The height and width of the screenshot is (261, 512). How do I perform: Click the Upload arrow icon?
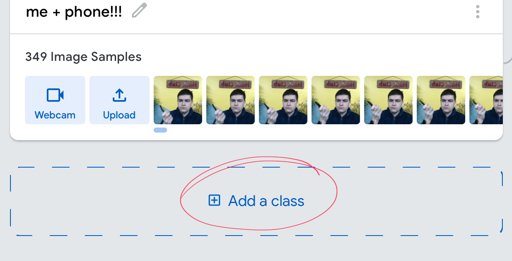119,95
